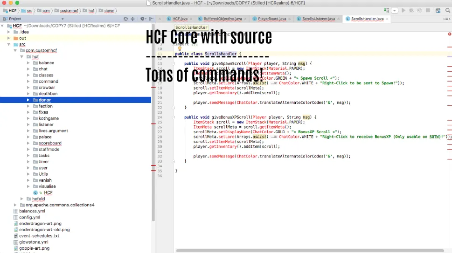Click the com breadcrumb in navigation bar
The width and height of the screenshot is (452, 253).
tap(43, 11)
